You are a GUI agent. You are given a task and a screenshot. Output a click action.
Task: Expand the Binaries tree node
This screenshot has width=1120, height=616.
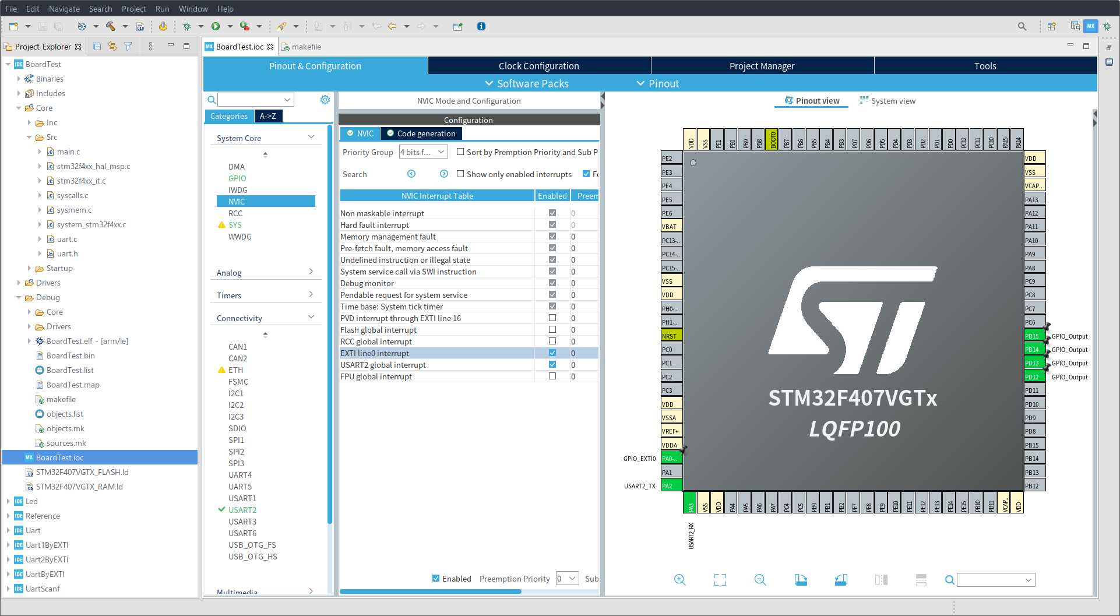point(19,79)
